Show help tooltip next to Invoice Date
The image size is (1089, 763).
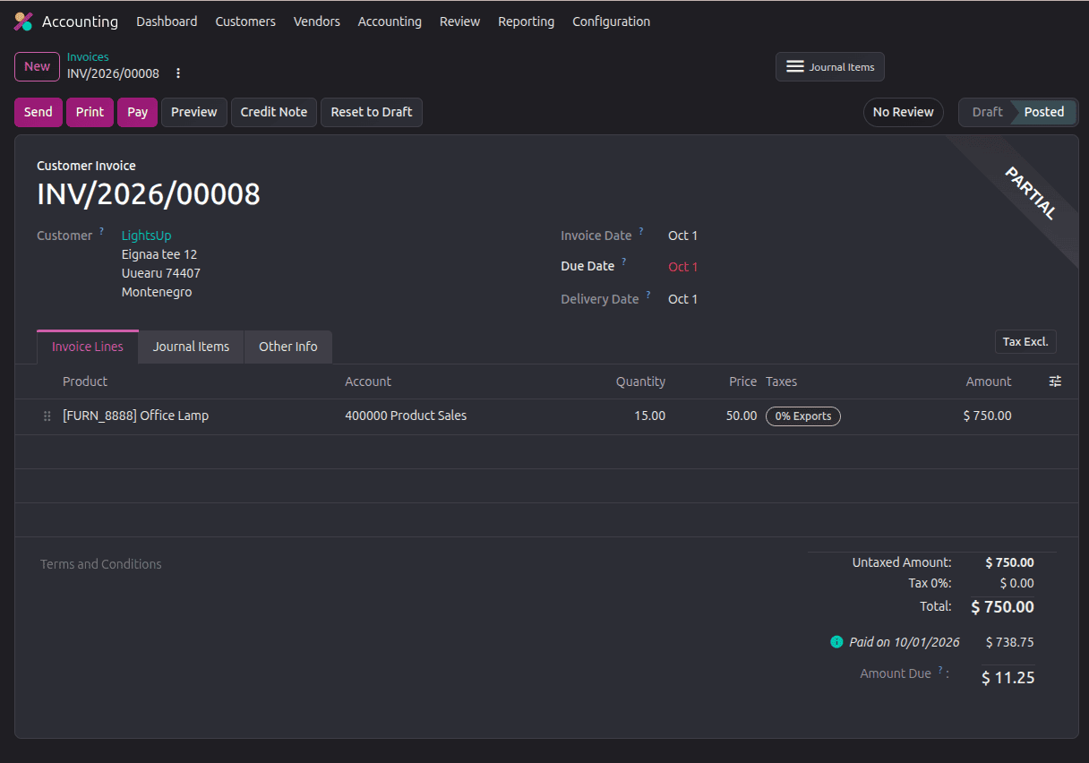click(641, 231)
